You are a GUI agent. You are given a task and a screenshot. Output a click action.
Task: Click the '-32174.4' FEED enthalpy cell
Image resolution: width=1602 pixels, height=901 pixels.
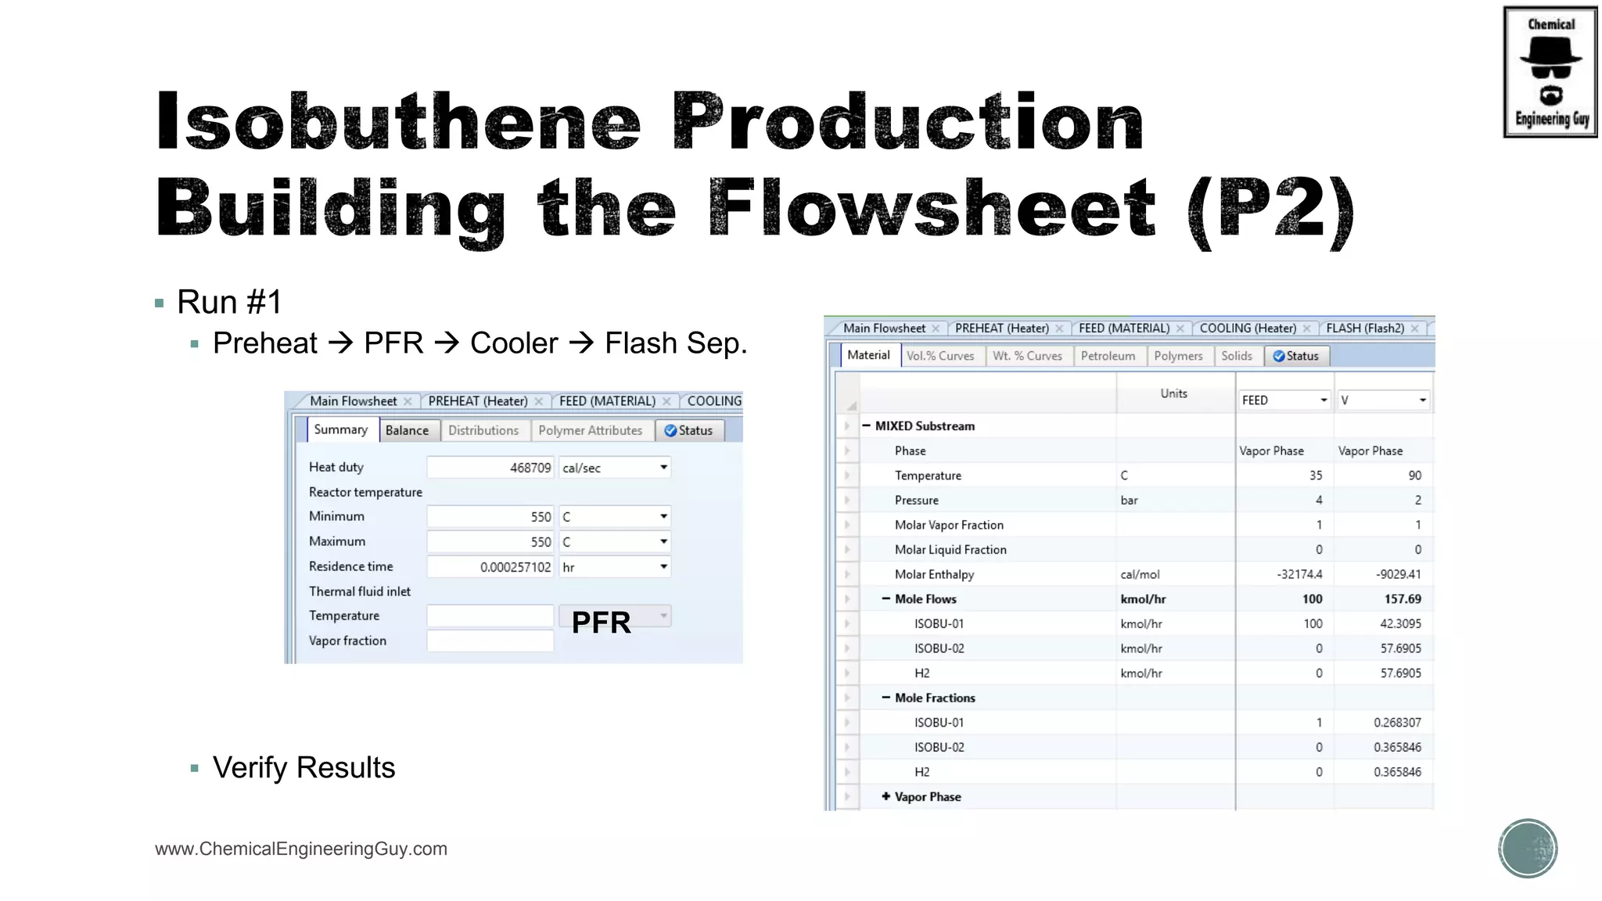coord(1284,575)
